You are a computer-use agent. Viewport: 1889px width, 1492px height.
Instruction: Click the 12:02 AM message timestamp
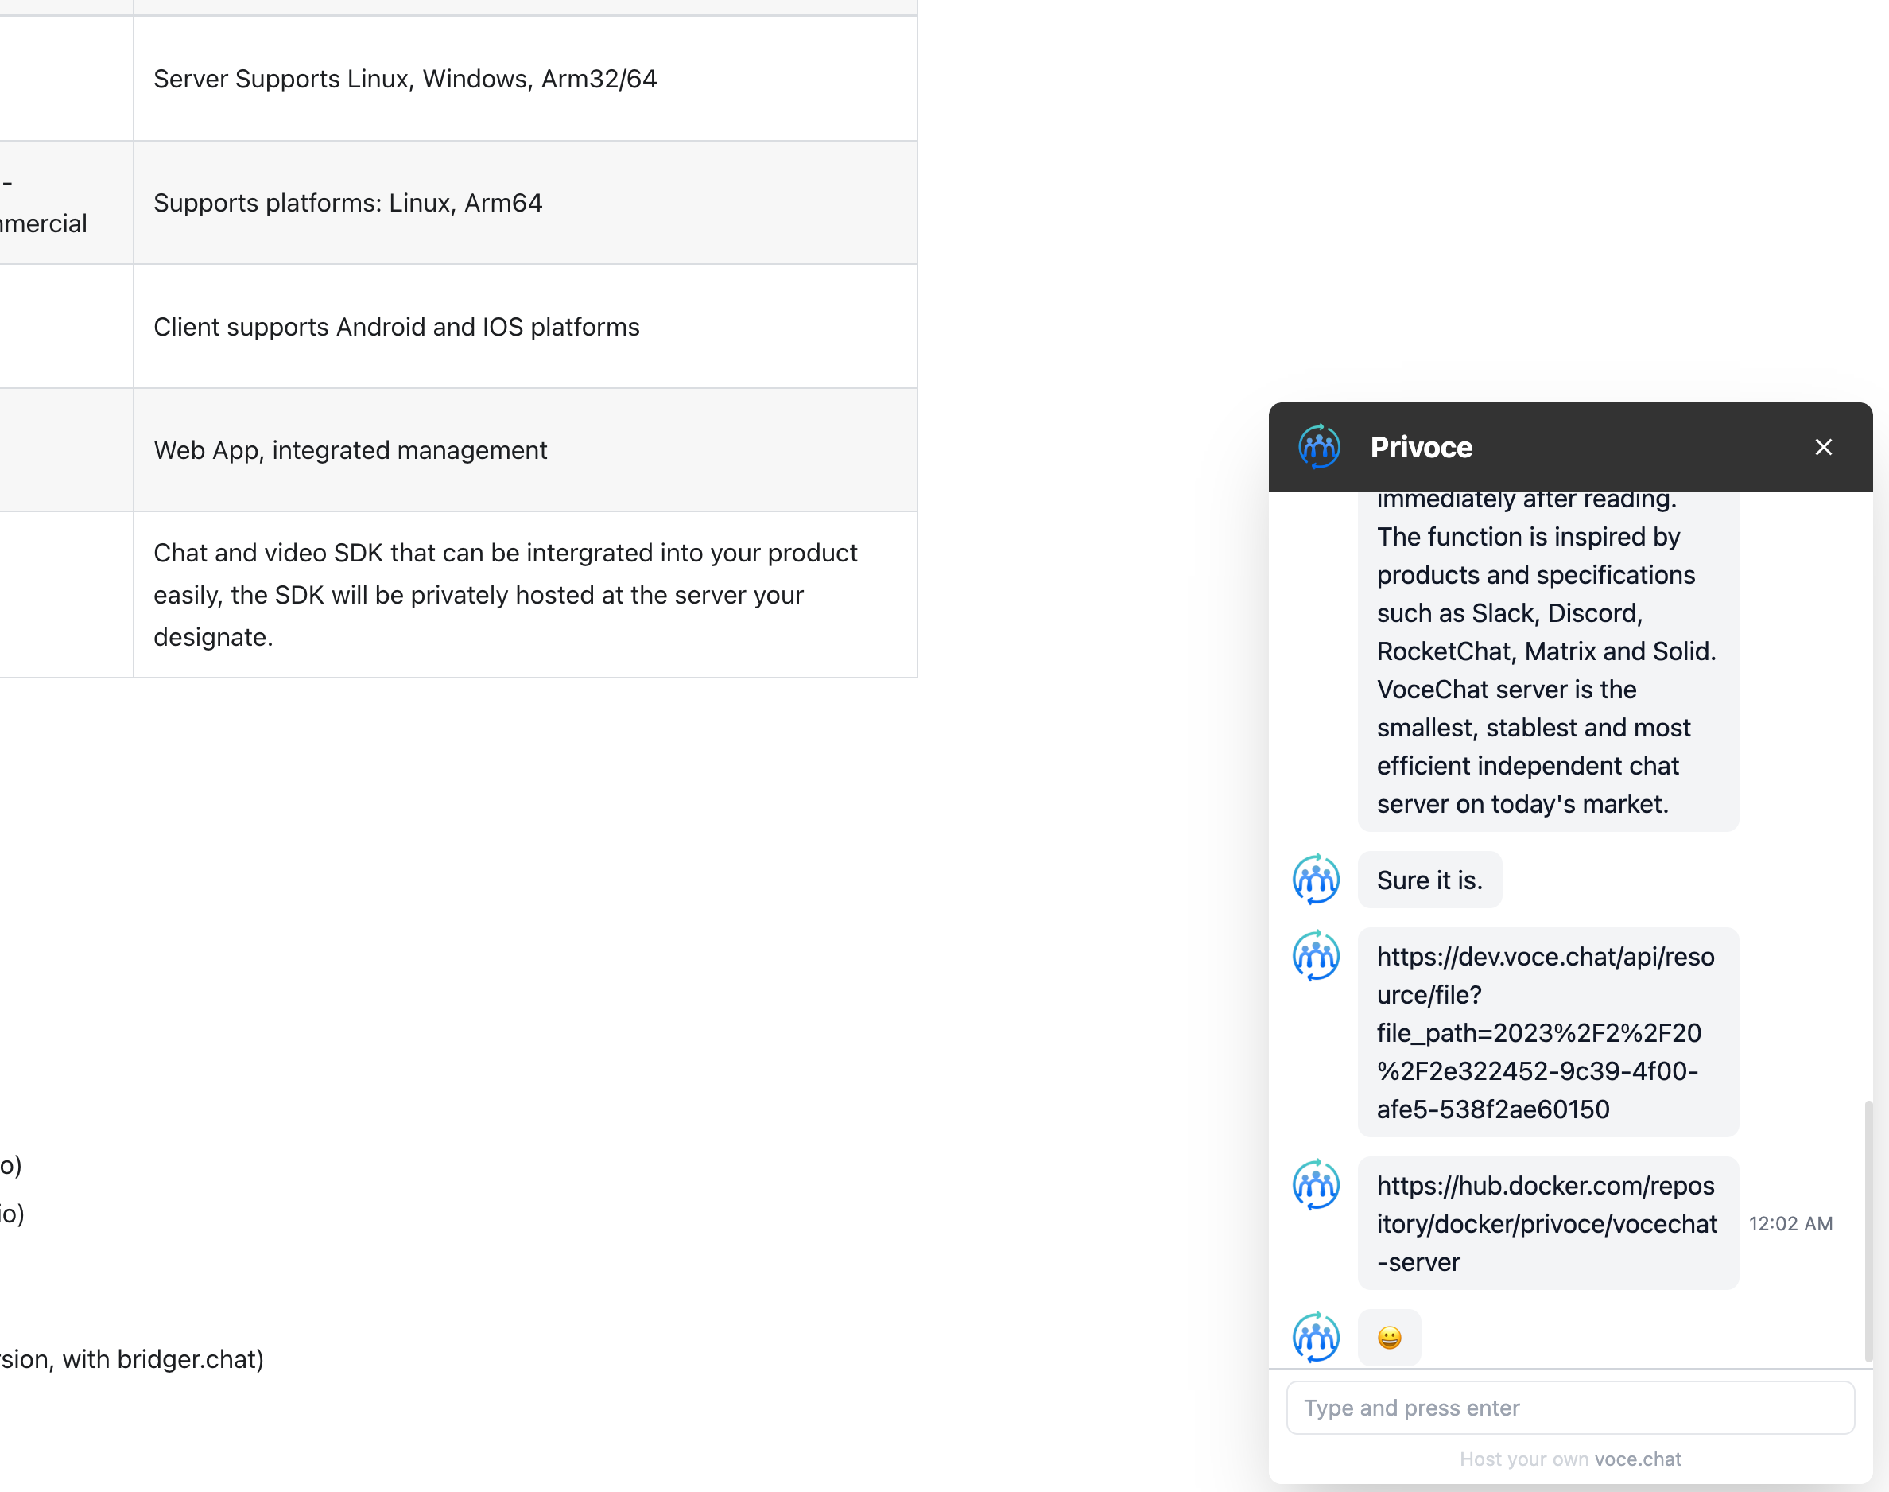1790,1224
